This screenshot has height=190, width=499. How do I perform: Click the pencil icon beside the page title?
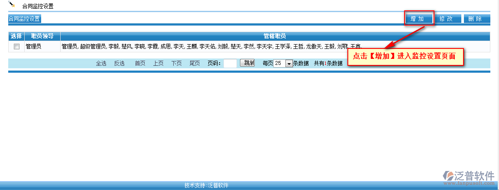pos(12,5)
